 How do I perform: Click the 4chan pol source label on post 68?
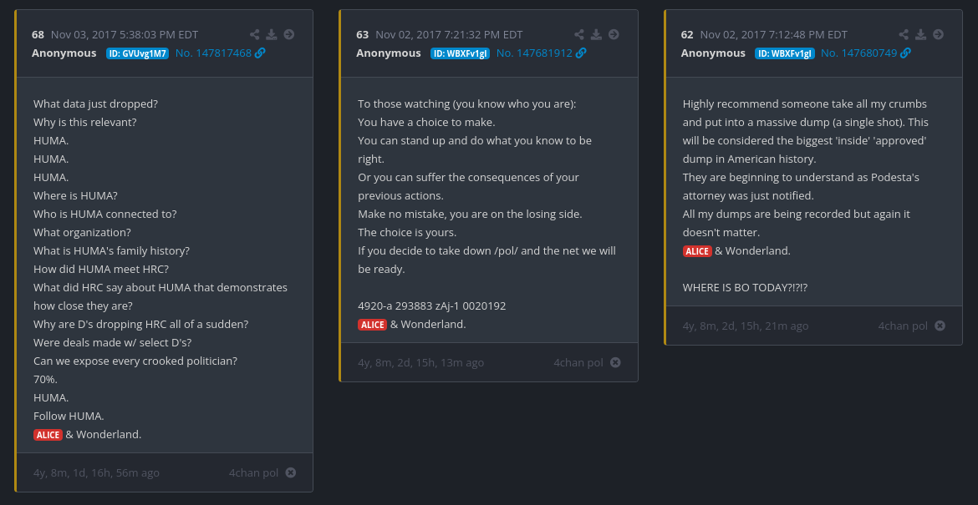(253, 472)
